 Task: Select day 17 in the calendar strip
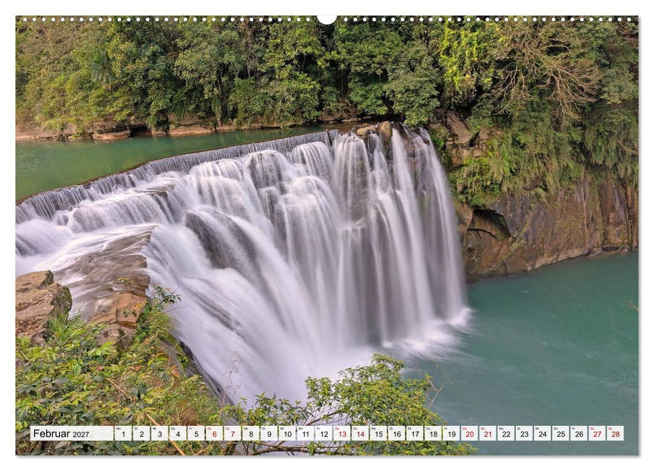pyautogui.click(x=415, y=433)
